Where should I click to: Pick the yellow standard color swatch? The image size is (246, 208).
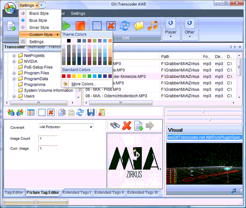click(x=79, y=76)
